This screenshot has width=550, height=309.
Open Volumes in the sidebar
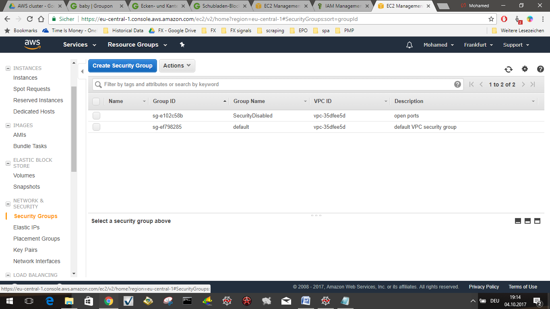pyautogui.click(x=24, y=176)
